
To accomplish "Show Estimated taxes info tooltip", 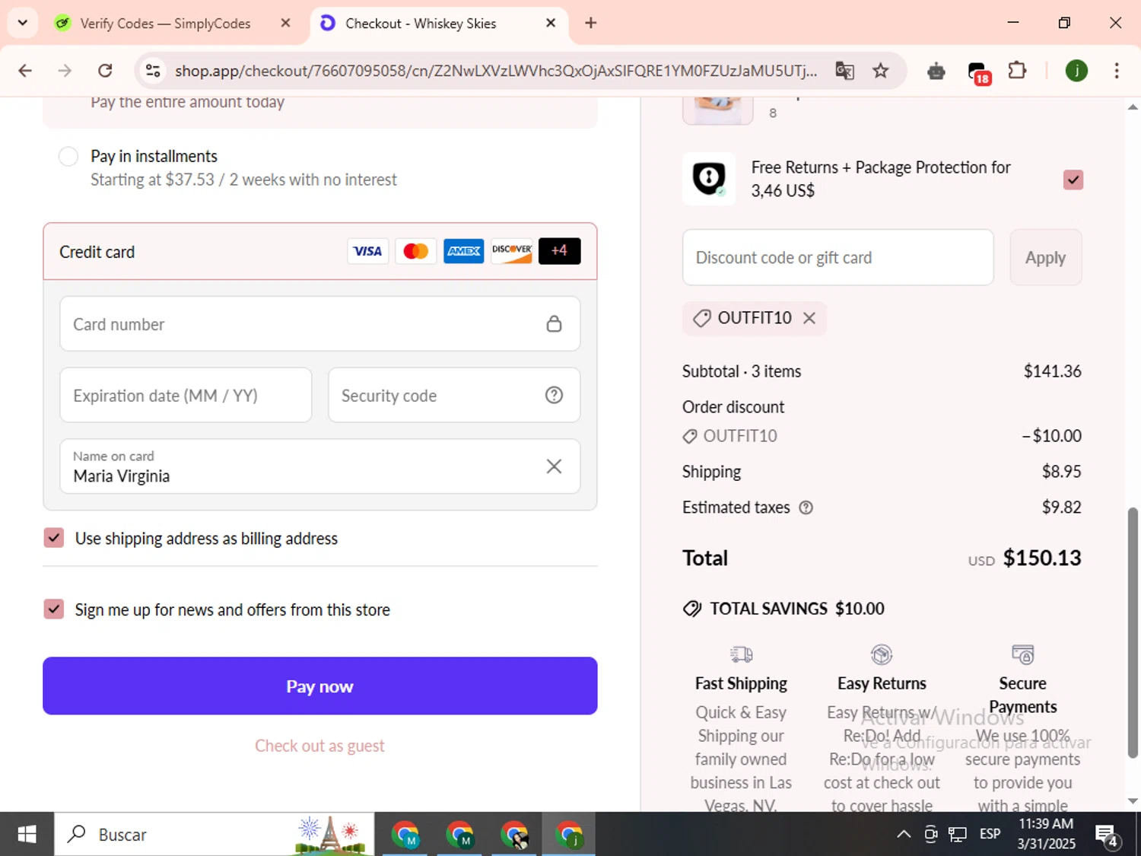I will (806, 508).
